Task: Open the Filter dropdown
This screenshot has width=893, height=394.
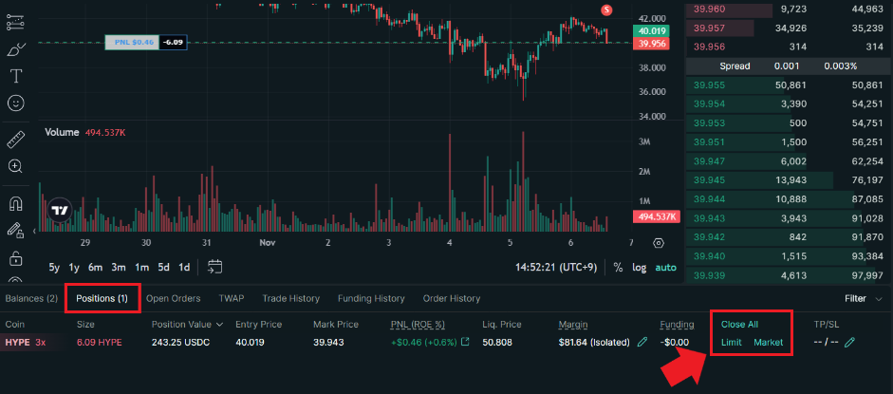Action: coord(862,298)
